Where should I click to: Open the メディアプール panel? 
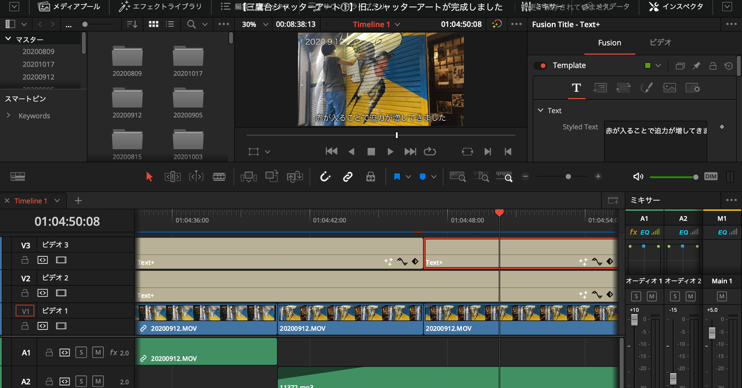point(69,7)
